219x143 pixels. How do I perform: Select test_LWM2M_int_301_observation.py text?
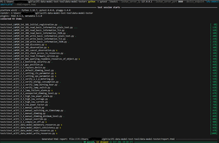point(23,48)
